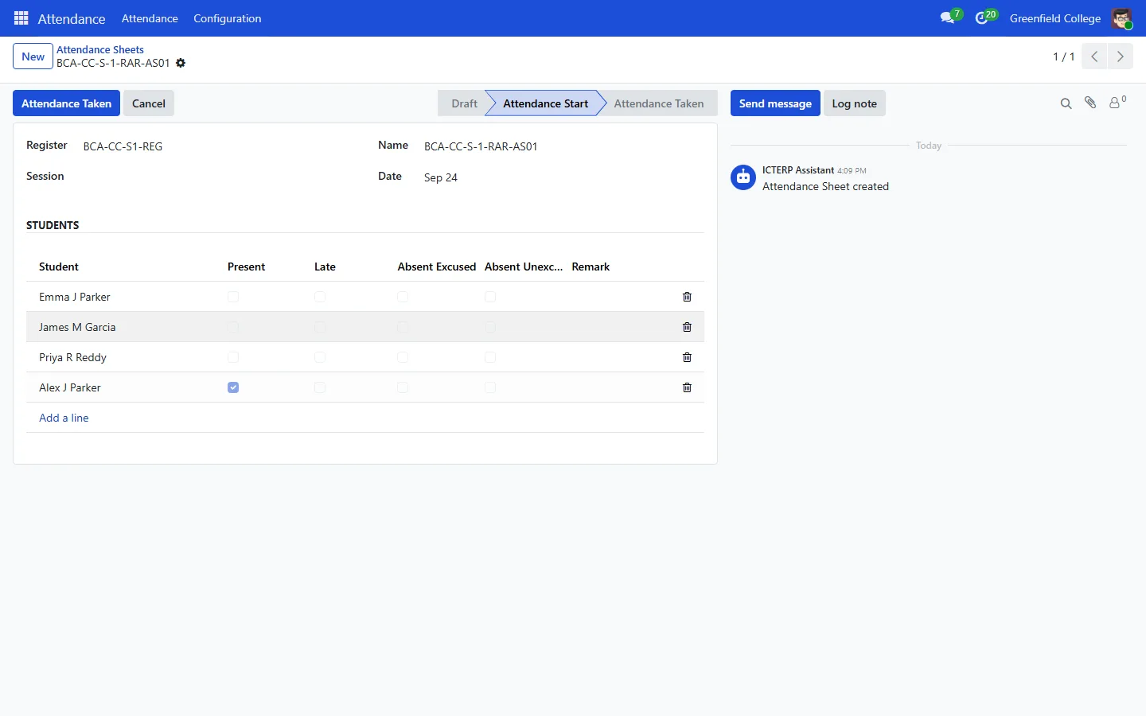1146x716 pixels.
Task: Mark Priya R Reddy as present
Action: coord(233,357)
